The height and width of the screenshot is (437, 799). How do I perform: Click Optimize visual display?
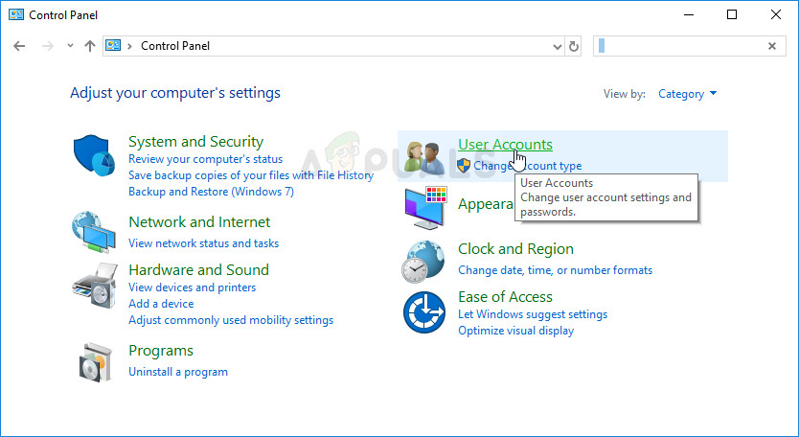[x=515, y=331]
